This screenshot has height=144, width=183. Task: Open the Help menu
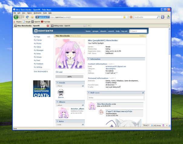(x=50, y=13)
